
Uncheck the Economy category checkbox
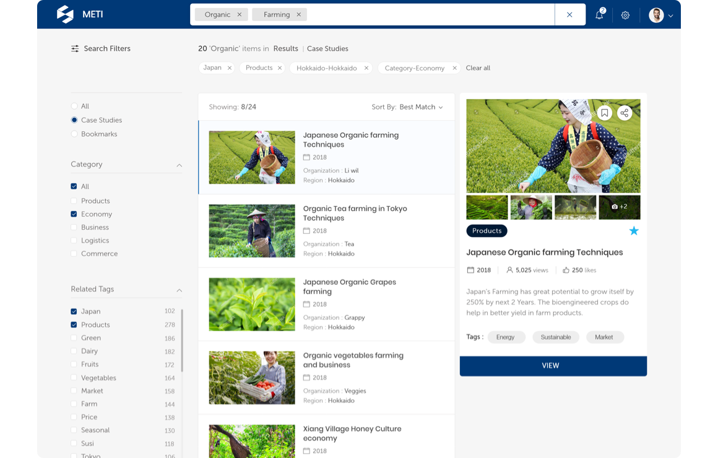point(74,214)
